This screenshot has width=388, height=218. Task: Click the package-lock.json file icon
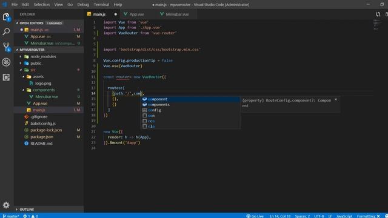pyautogui.click(x=27, y=130)
